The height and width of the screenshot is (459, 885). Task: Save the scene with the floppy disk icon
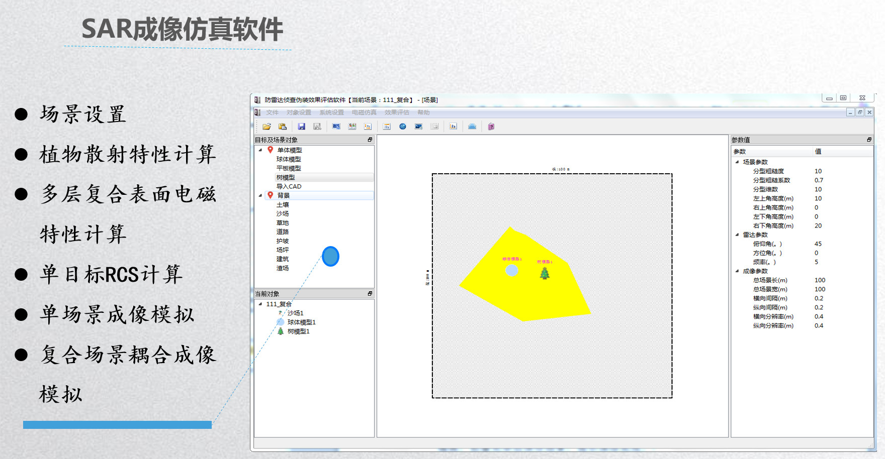click(x=302, y=127)
